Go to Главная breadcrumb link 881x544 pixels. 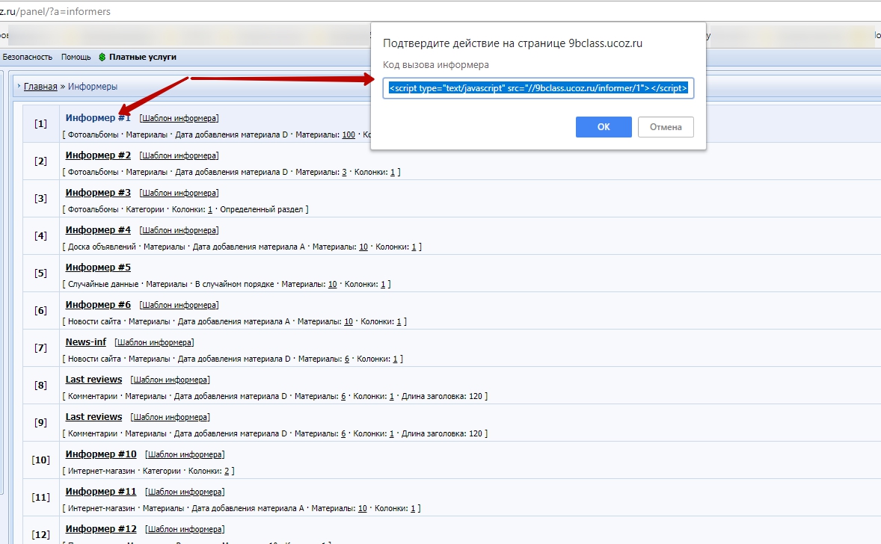(40, 87)
